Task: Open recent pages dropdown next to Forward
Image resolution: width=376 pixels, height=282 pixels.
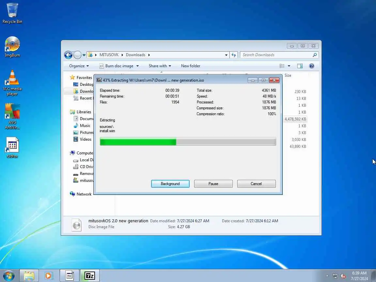Action: click(x=84, y=55)
